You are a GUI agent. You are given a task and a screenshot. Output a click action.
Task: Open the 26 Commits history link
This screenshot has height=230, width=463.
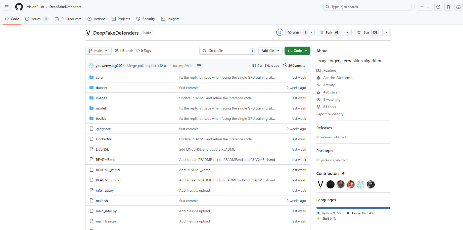click(x=294, y=65)
